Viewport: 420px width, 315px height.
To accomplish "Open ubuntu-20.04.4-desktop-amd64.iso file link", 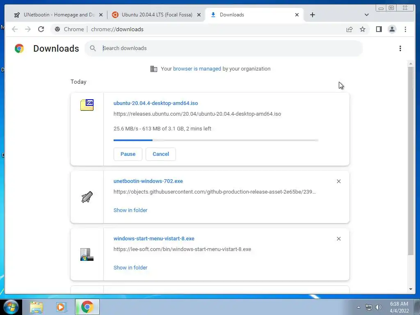I will (155, 103).
